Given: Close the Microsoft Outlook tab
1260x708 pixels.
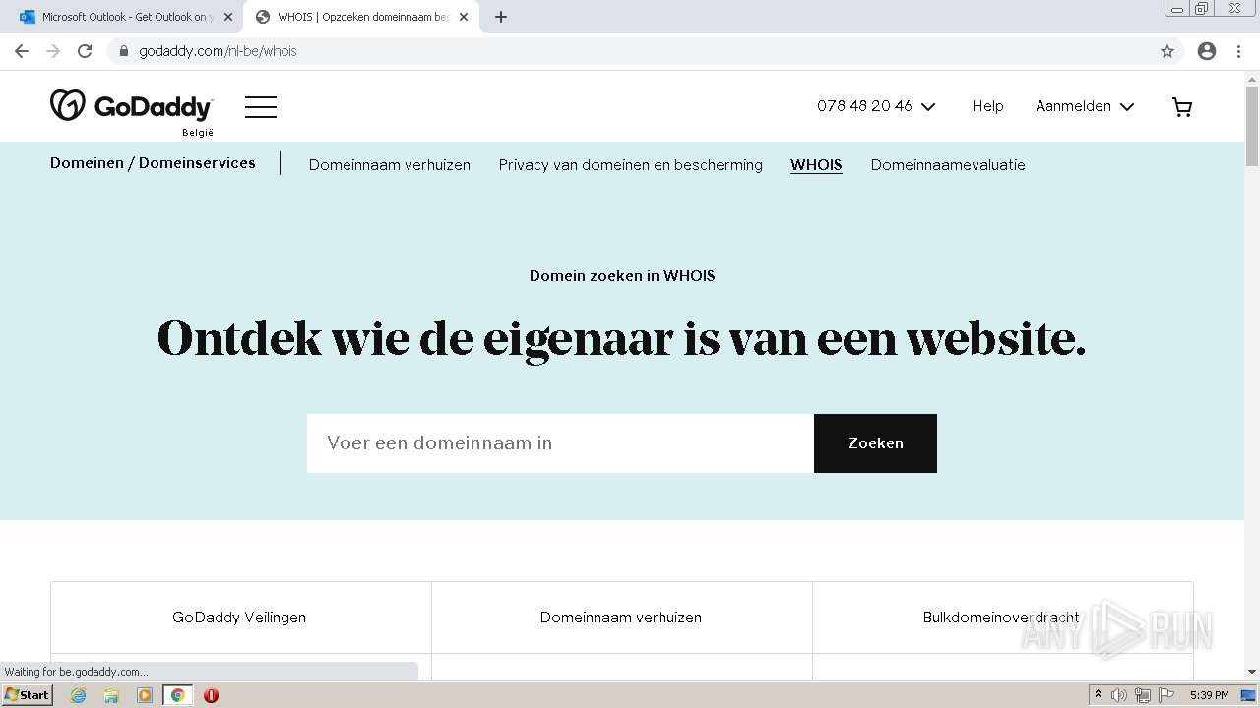Looking at the screenshot, I should click(x=228, y=17).
